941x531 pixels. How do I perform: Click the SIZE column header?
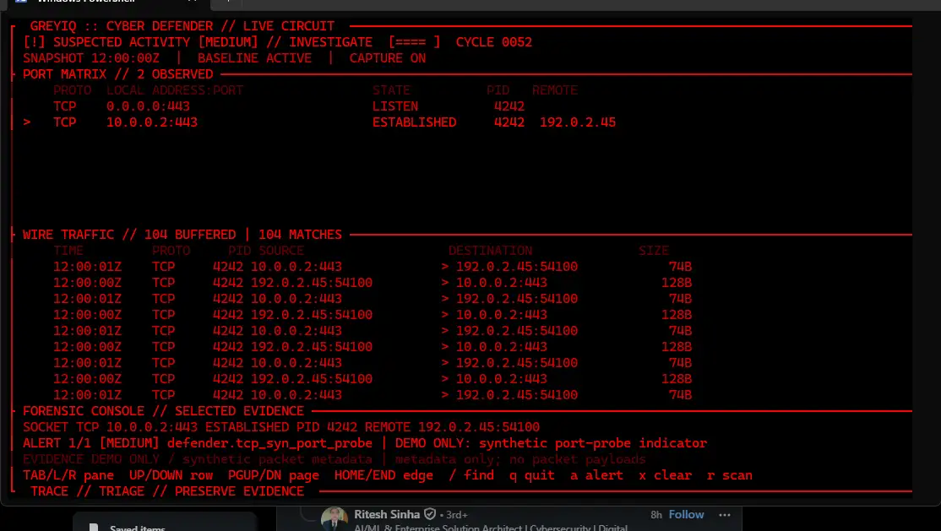(x=654, y=251)
